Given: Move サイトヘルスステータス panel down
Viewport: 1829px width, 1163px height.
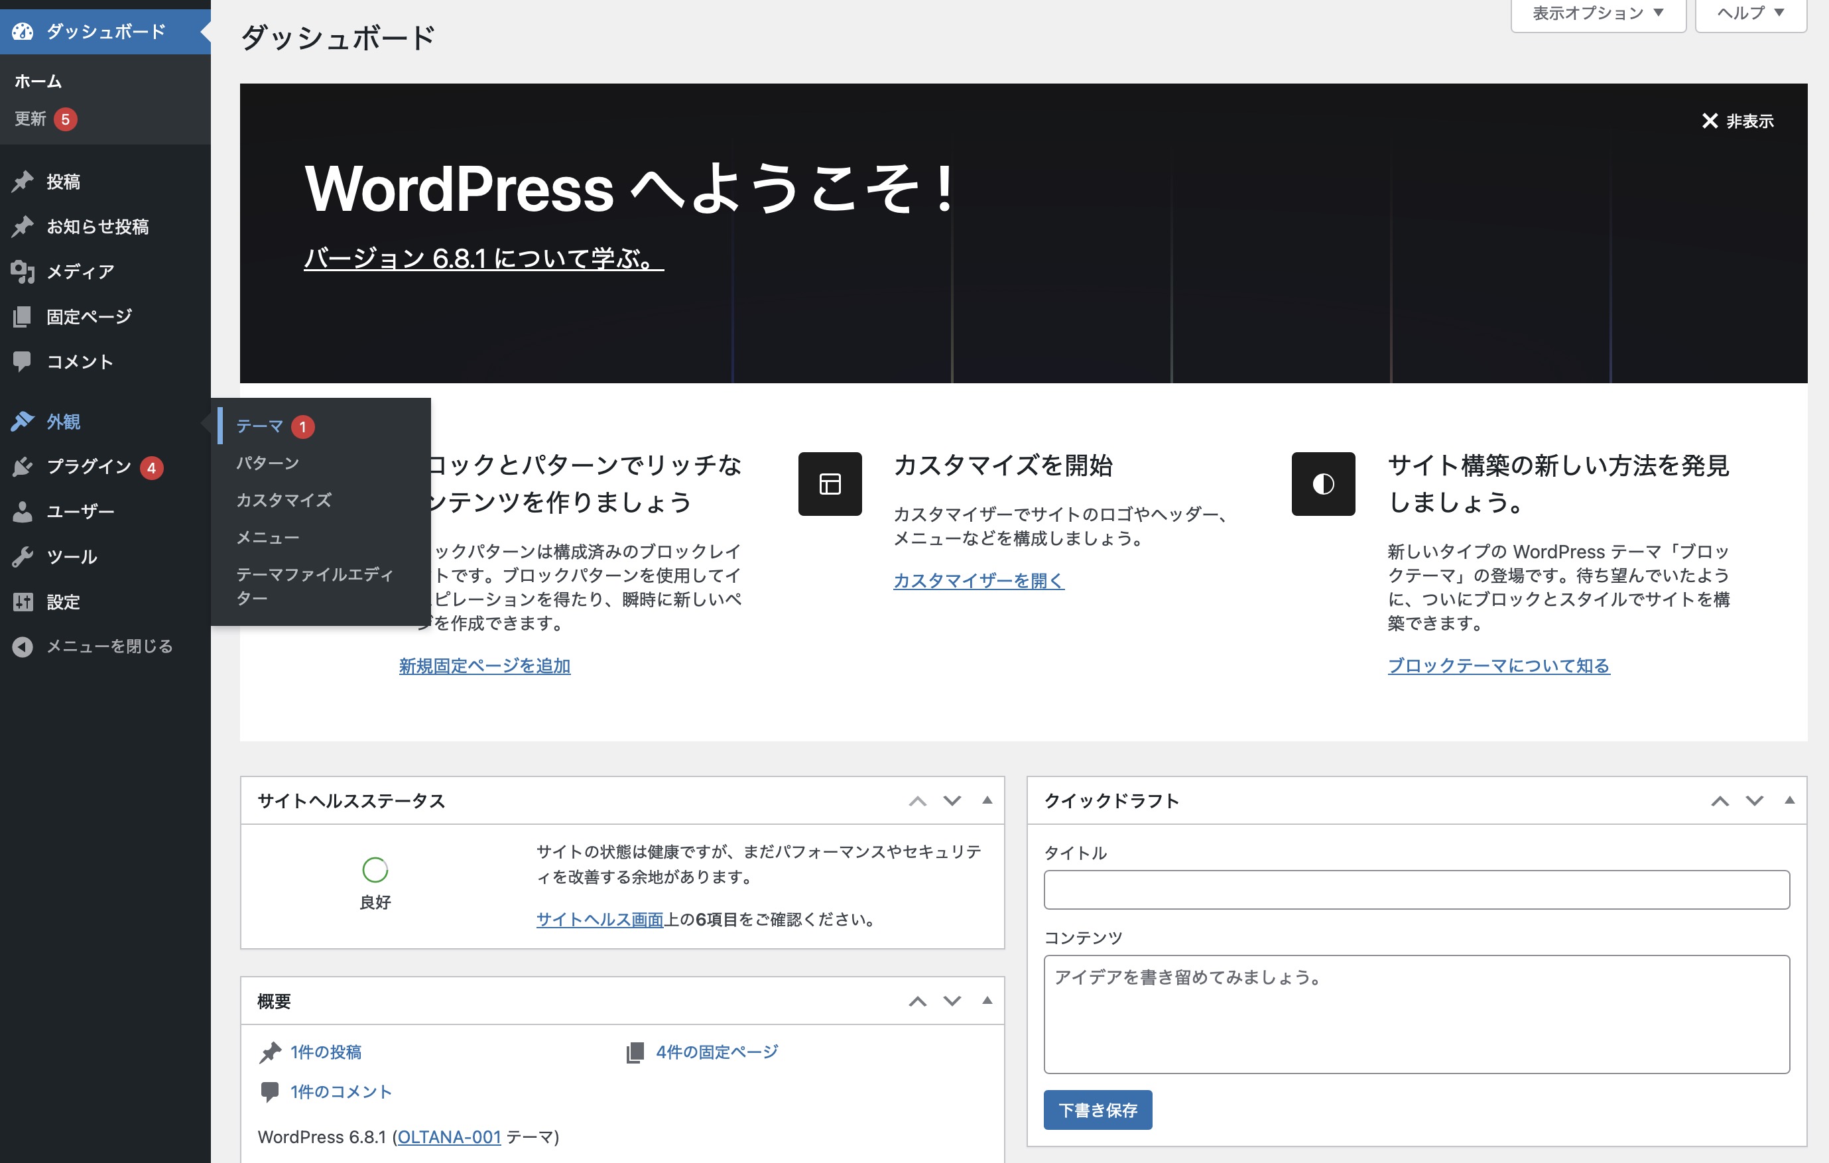Looking at the screenshot, I should pos(952,801).
